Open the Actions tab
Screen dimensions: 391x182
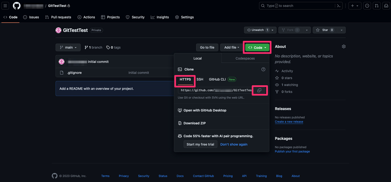coord(86,17)
